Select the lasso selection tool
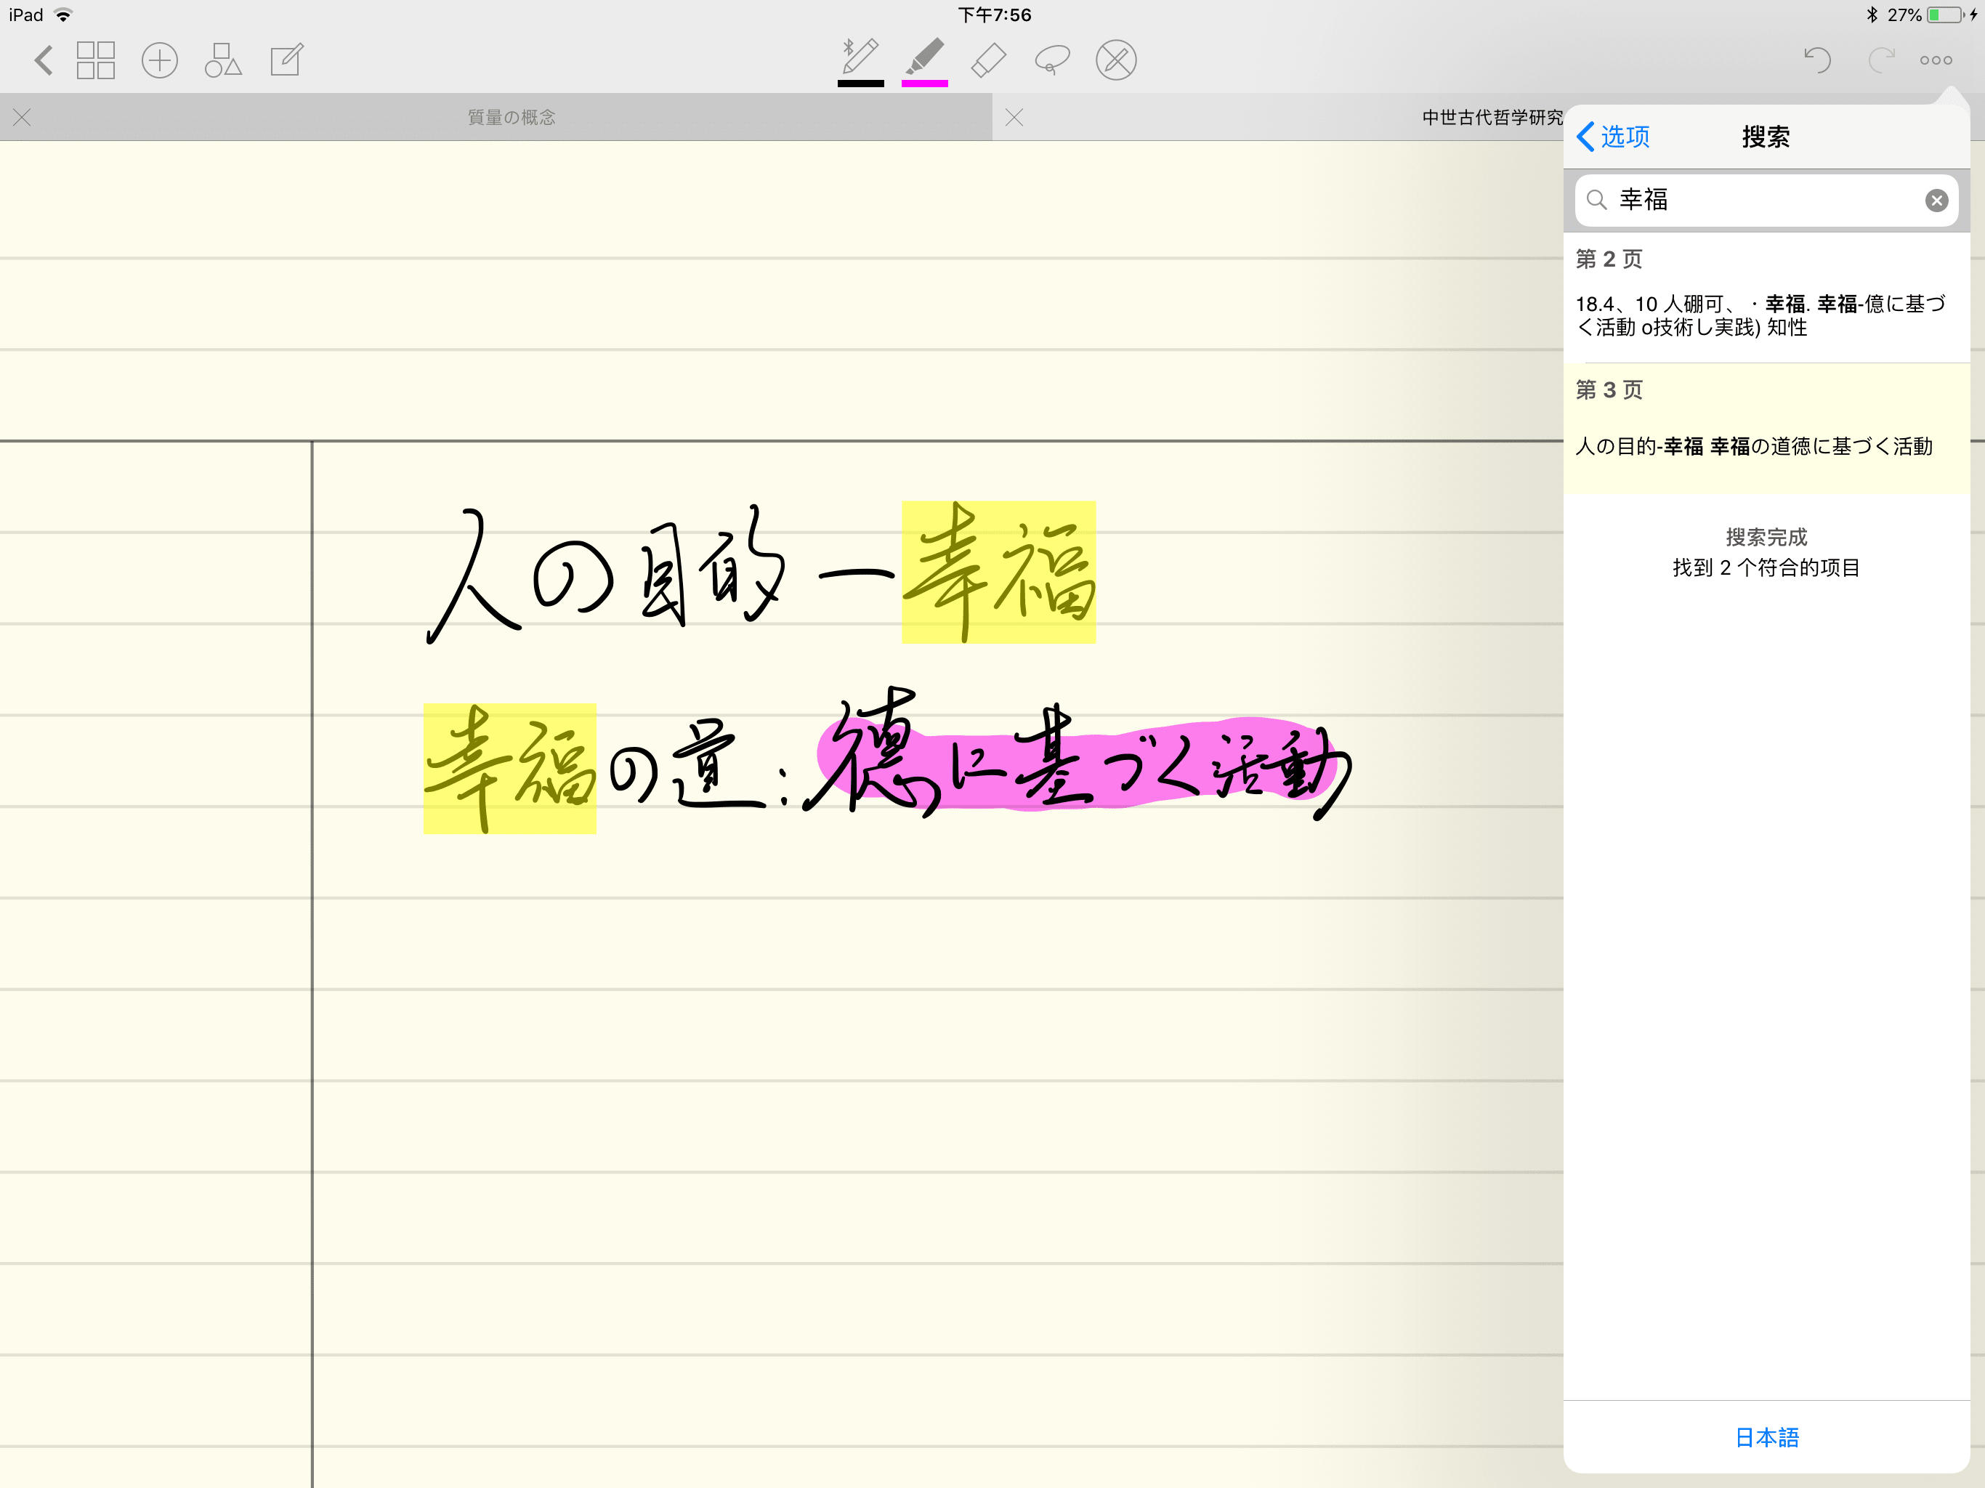The image size is (1985, 1488). click(x=1052, y=60)
